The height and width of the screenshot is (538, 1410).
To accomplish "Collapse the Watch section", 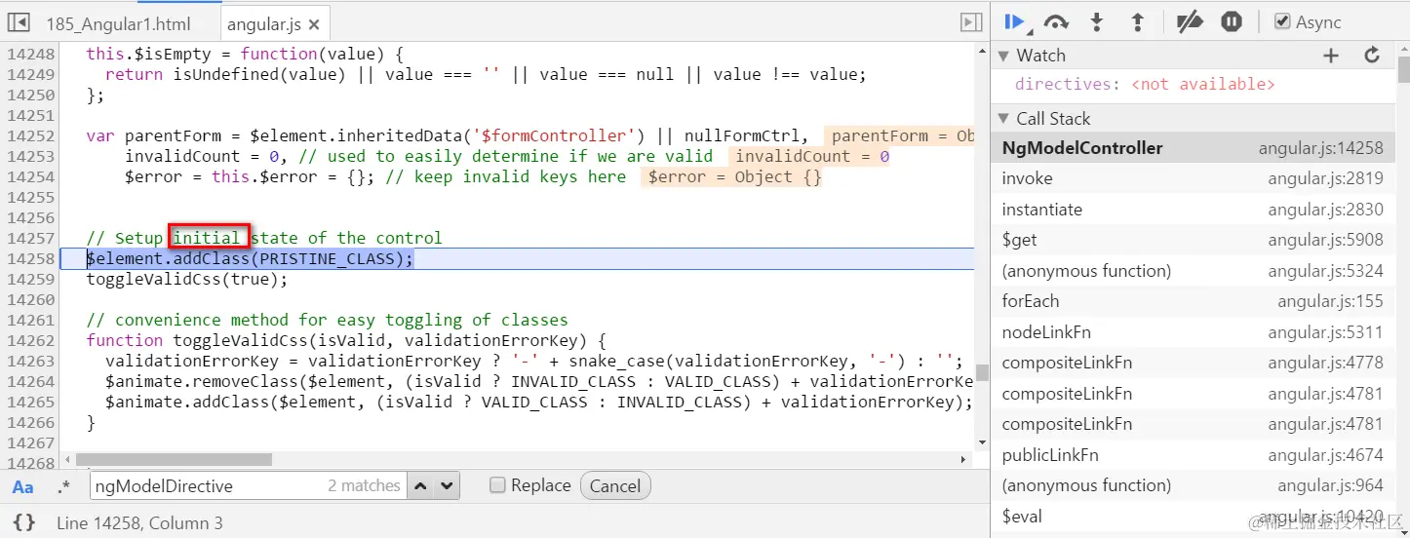I will tap(1002, 56).
